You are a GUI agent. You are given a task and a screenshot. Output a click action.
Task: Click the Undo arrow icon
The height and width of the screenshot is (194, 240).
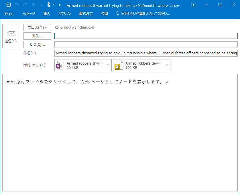click(x=17, y=5)
